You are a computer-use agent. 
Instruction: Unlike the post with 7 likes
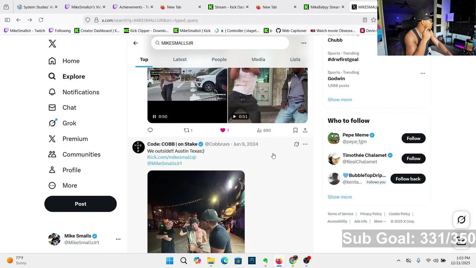(224, 130)
